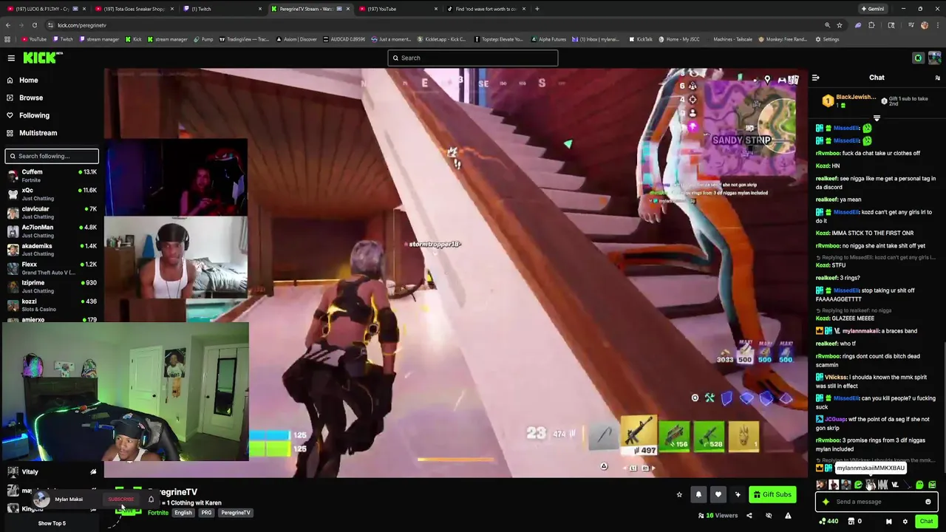946x532 pixels.
Task: Open Ac7ionMan's channel in following list
Action: pos(51,231)
